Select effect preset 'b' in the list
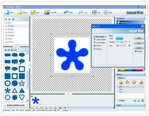 (x=131, y=89)
